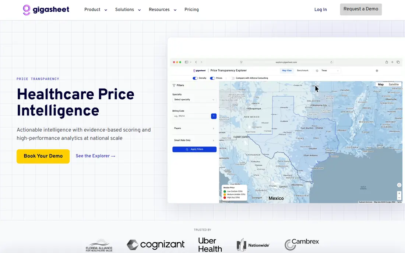Click the small gigasheet logo inside the explorer
Viewport: 405px width, 253px height.
pyautogui.click(x=200, y=70)
